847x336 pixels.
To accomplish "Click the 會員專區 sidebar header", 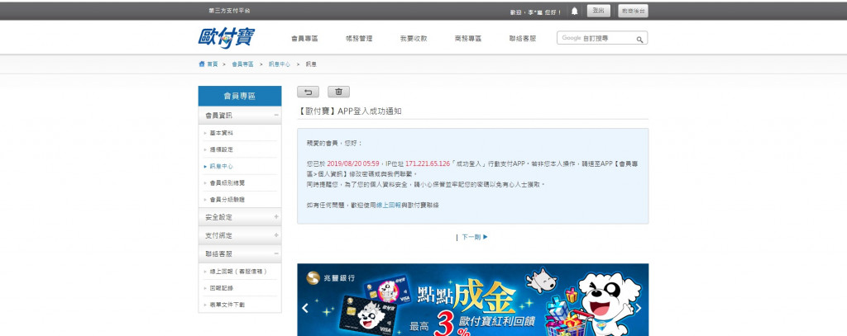I will (240, 96).
